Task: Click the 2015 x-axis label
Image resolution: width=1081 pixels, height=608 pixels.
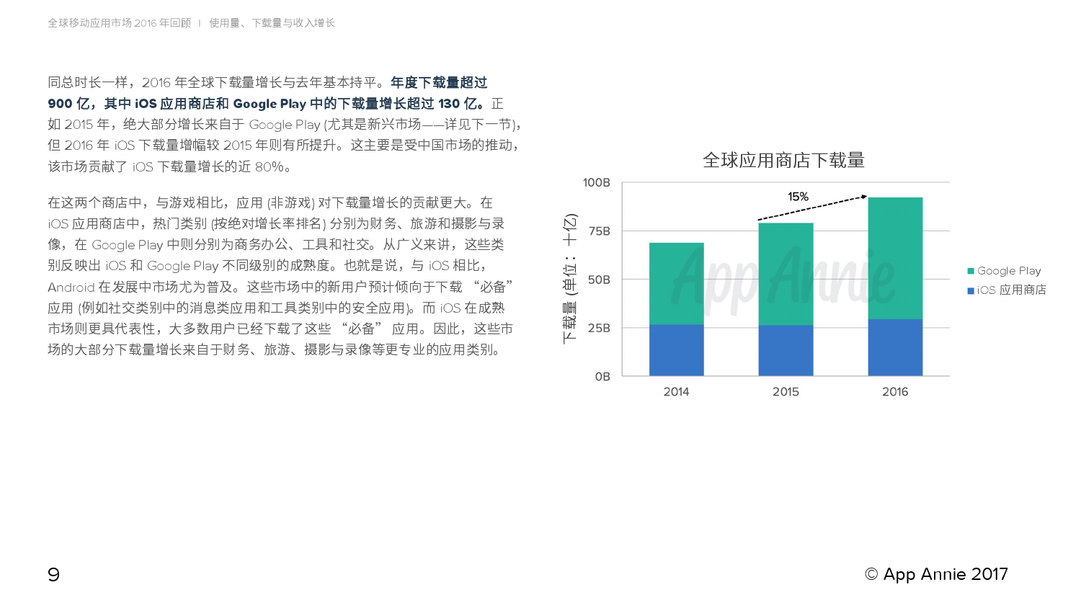Action: pyautogui.click(x=786, y=392)
